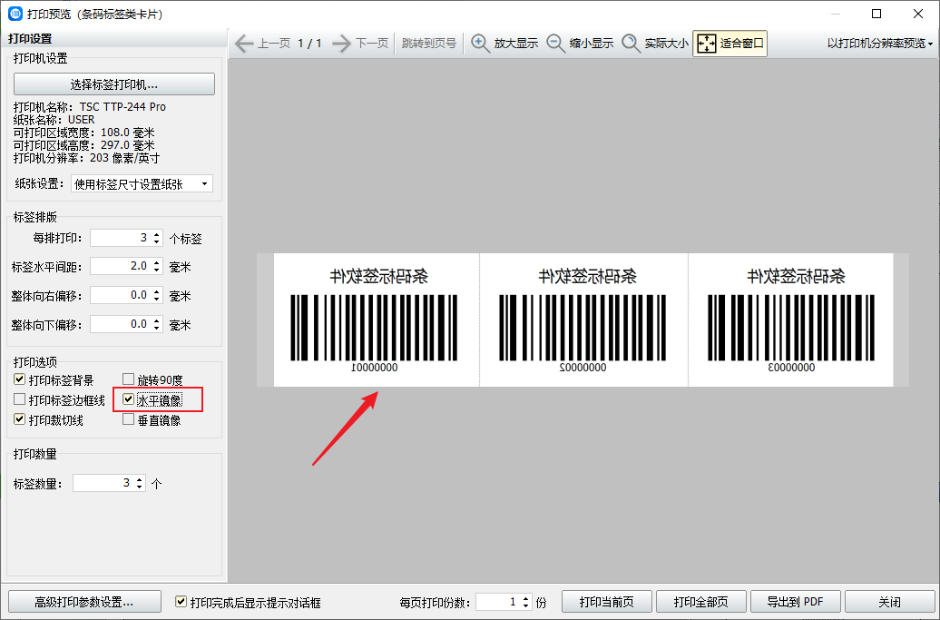940x620 pixels.
Task: Select label preview with barcode 0000001
Action: tap(377, 320)
